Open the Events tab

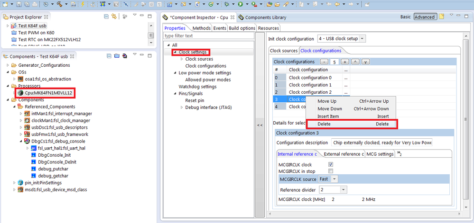pyautogui.click(x=220, y=28)
